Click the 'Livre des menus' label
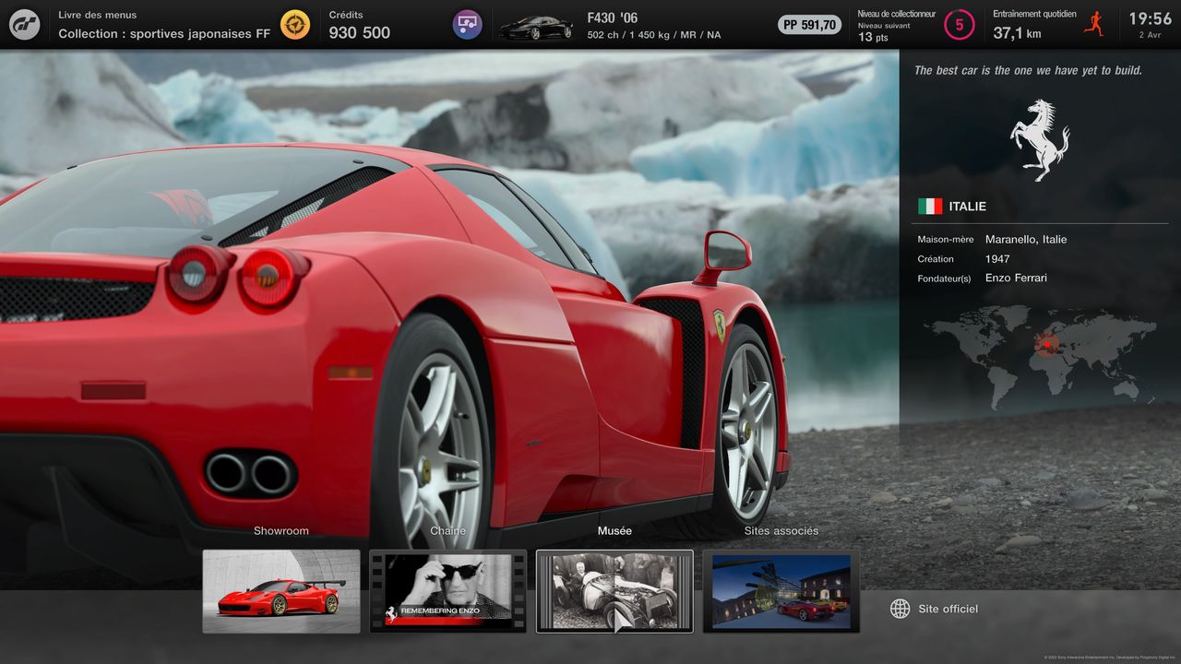 [x=98, y=15]
